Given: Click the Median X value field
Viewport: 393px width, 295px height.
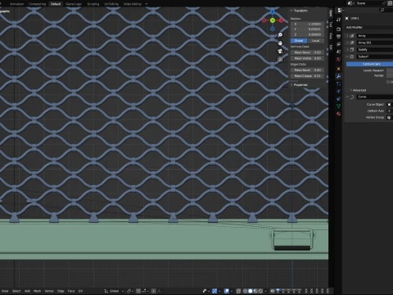Looking at the screenshot, I should pyautogui.click(x=307, y=24).
